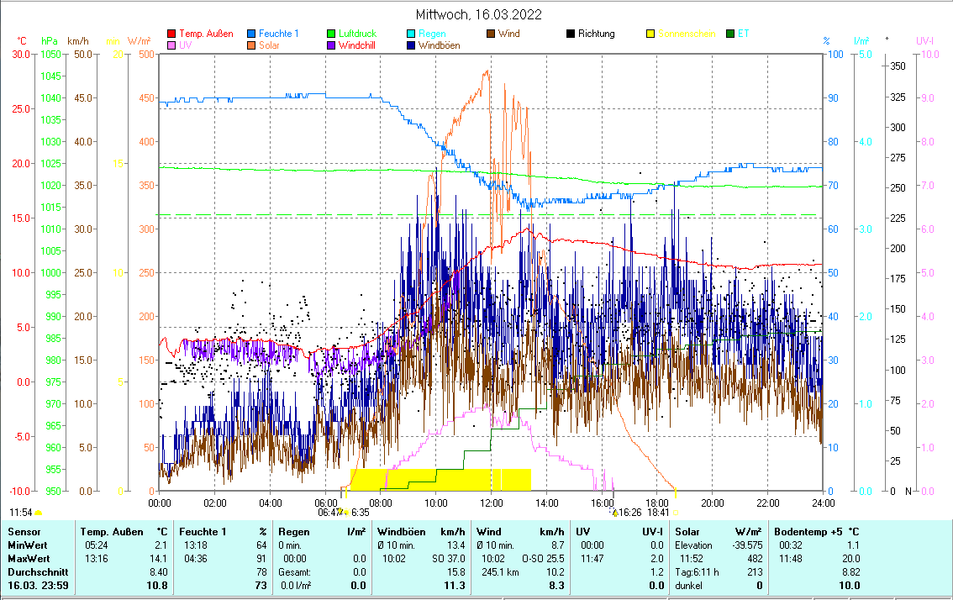This screenshot has width=953, height=600.
Task: Click the chart title Mittwoch, 16.03.2022
Action: (478, 14)
